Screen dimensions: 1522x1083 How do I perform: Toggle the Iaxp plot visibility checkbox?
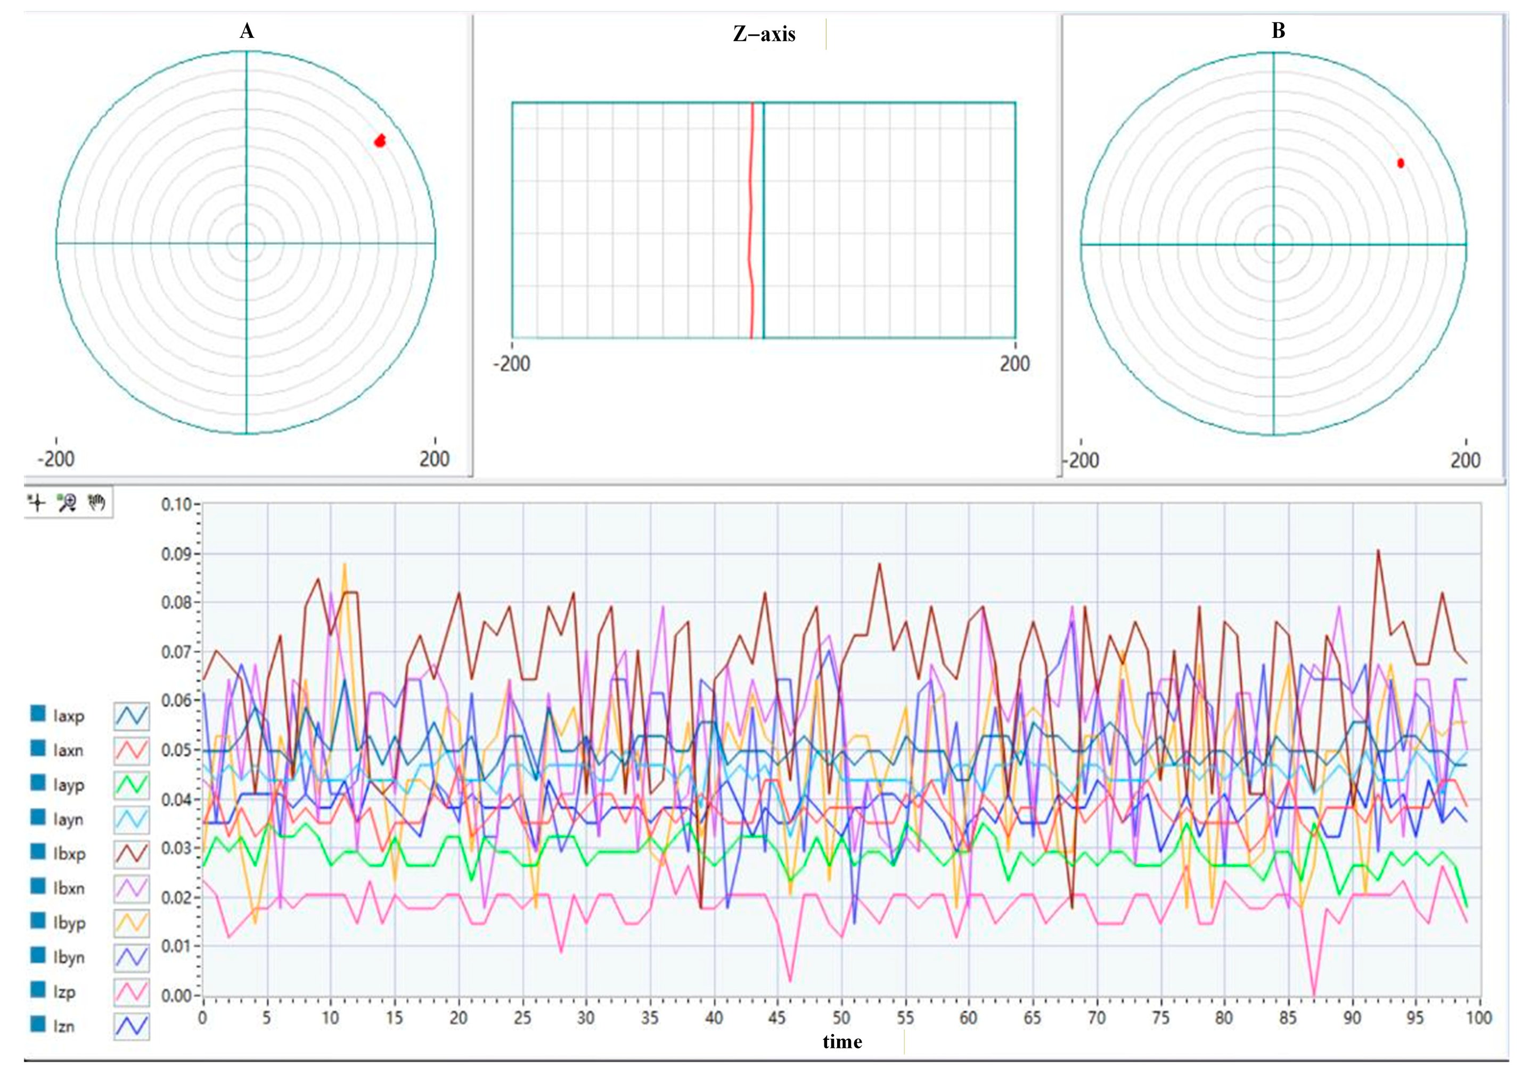coord(38,714)
